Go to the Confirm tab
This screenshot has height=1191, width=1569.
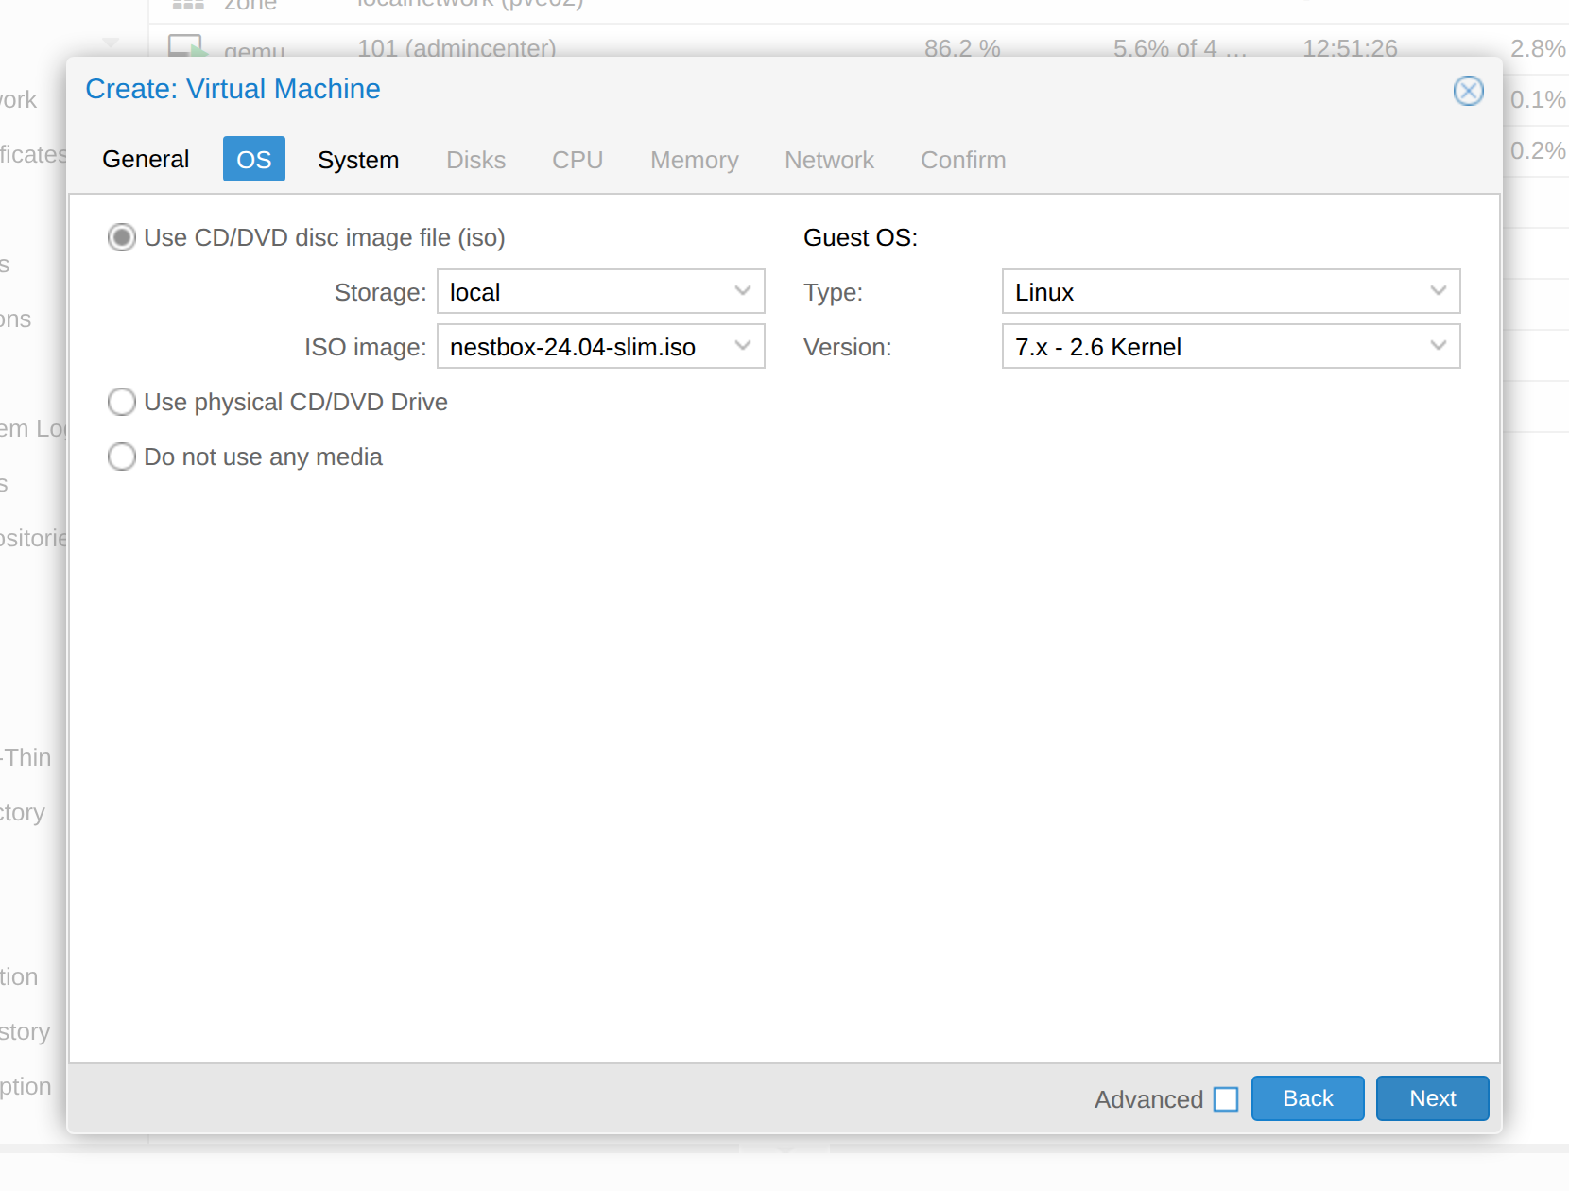(x=963, y=159)
